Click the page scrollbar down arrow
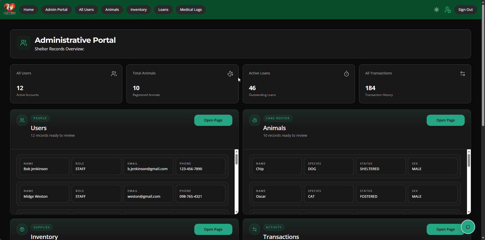 (x=483, y=238)
